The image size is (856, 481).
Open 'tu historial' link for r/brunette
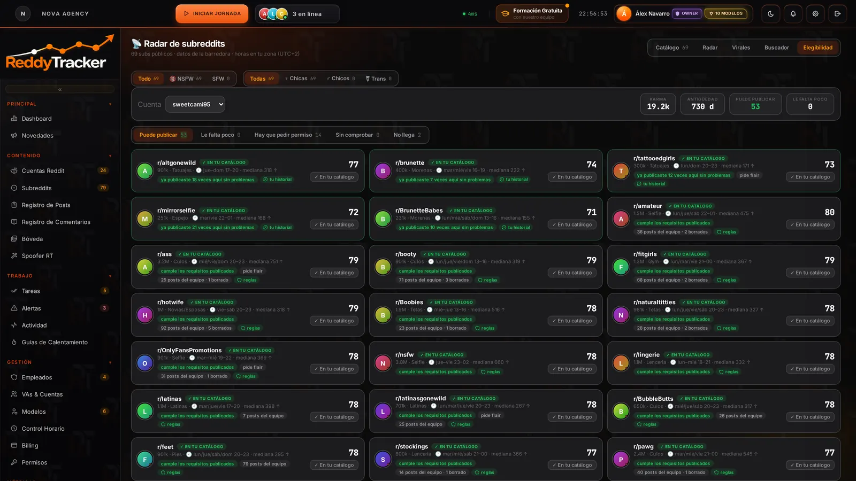click(513, 180)
